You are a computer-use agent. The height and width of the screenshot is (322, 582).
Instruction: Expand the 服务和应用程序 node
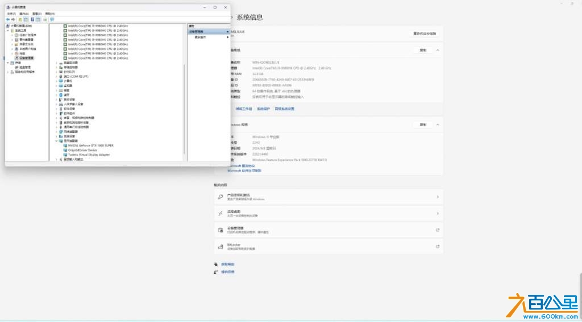[x=8, y=72]
